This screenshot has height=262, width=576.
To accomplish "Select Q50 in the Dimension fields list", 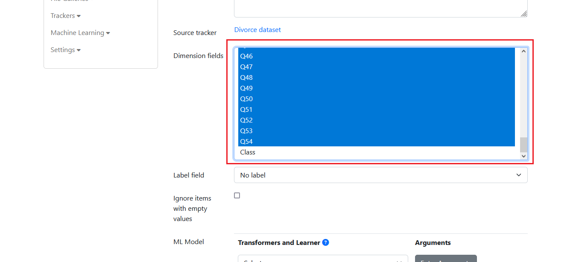I will [x=376, y=99].
